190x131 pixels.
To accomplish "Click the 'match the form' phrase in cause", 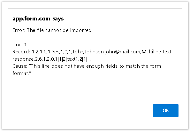I will (143, 66).
